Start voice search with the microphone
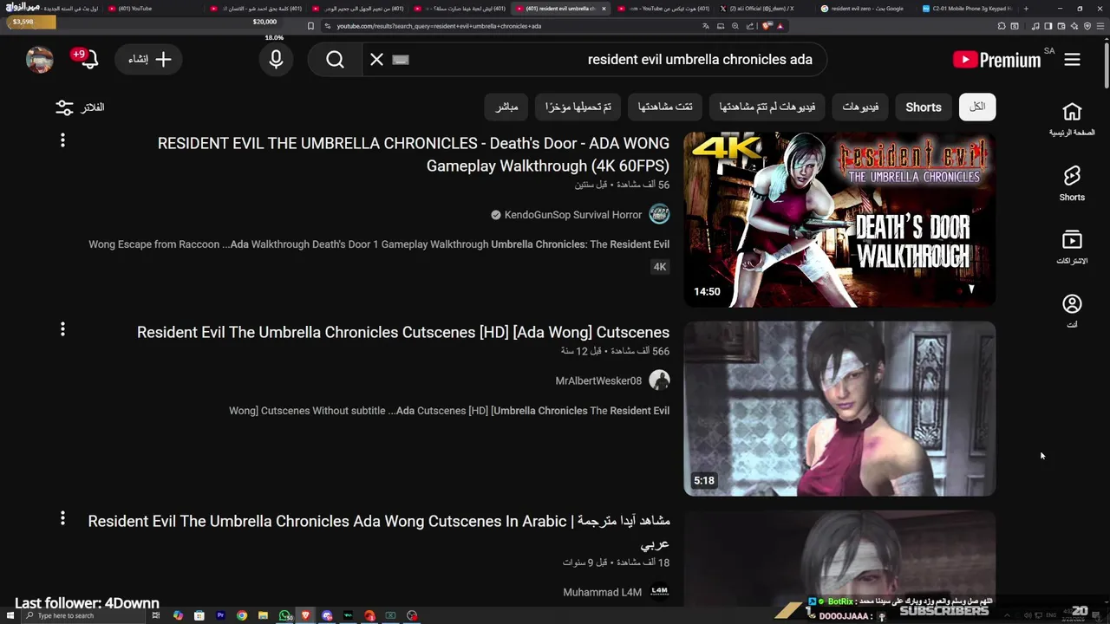This screenshot has width=1110, height=624. [276, 60]
